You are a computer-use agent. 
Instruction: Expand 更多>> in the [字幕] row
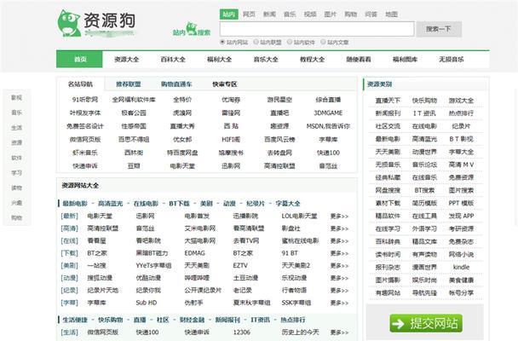(339, 303)
